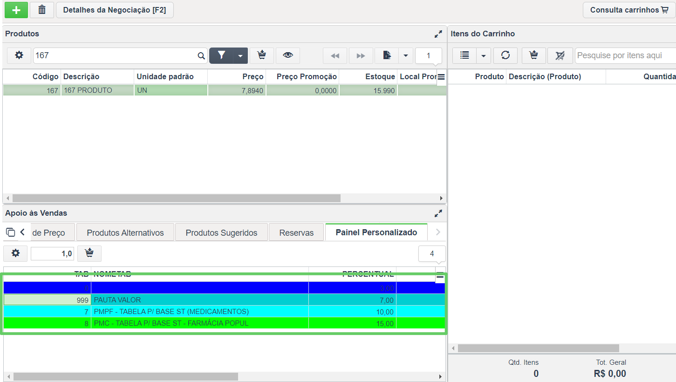676x382 pixels.
Task: Toggle the eye visibility icon in Produtos
Action: point(288,55)
